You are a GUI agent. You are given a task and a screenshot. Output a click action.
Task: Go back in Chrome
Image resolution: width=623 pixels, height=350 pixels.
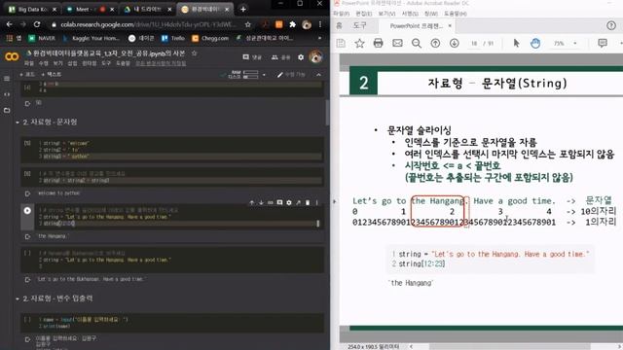tap(9, 24)
